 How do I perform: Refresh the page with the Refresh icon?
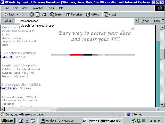pyautogui.click(x=38, y=14)
